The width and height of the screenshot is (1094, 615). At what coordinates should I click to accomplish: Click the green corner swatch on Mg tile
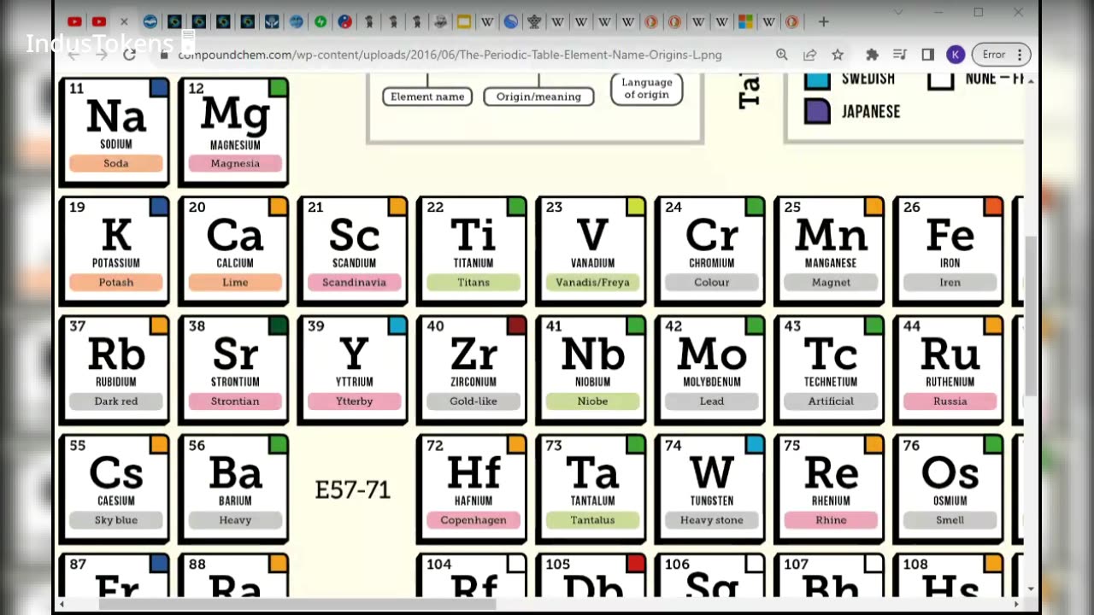(x=279, y=87)
